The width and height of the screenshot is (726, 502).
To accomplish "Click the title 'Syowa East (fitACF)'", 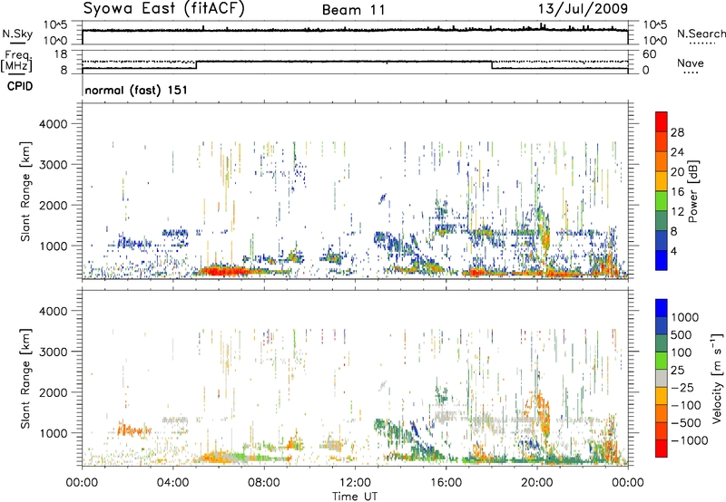I will 164,8.
